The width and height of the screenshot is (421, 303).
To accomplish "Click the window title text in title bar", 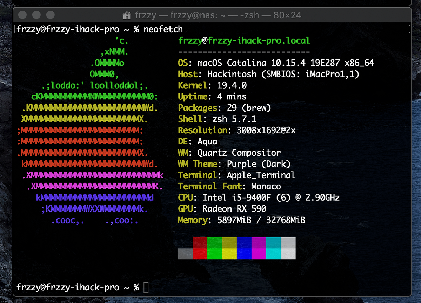I will [218, 15].
